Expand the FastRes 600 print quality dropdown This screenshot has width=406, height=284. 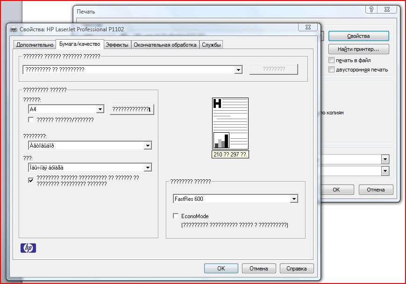click(x=293, y=199)
